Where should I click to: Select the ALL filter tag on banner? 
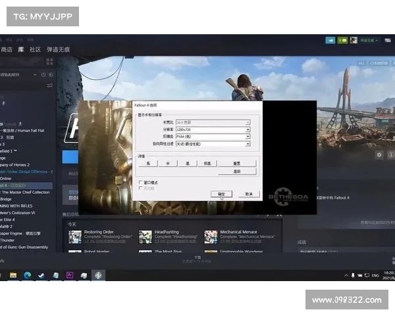click(361, 63)
